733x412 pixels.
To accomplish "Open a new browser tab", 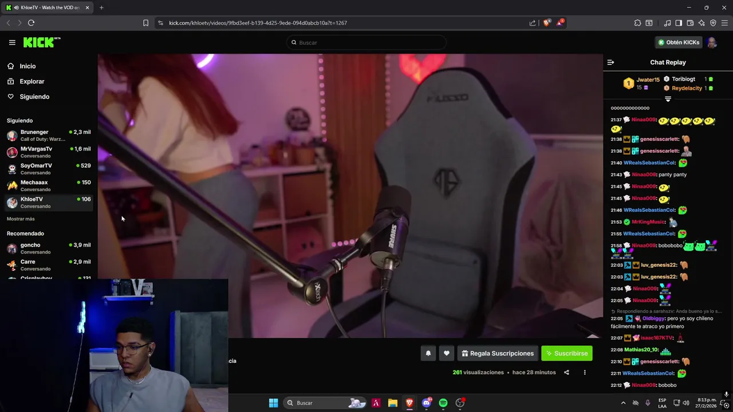I will click(x=101, y=7).
